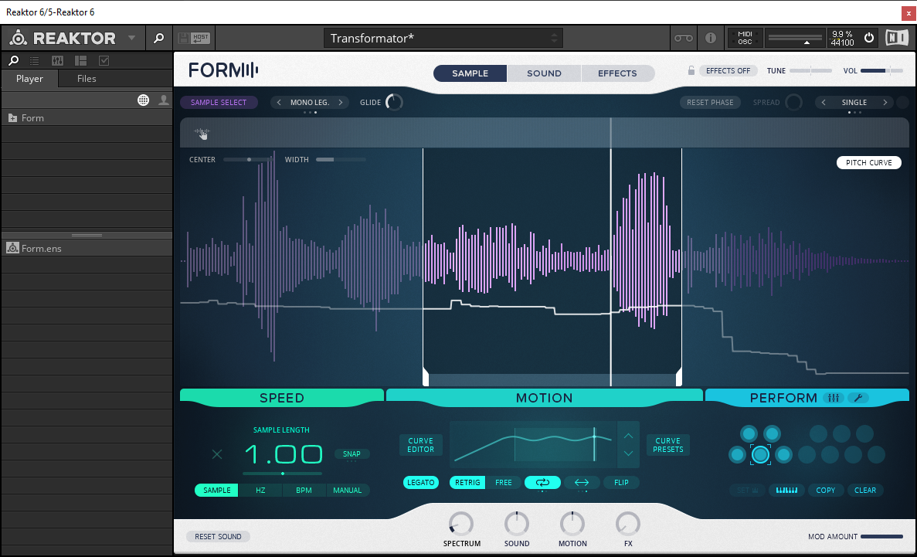The width and height of the screenshot is (917, 557).
Task: Click the wrench icon beside Perform
Action: [x=858, y=398]
